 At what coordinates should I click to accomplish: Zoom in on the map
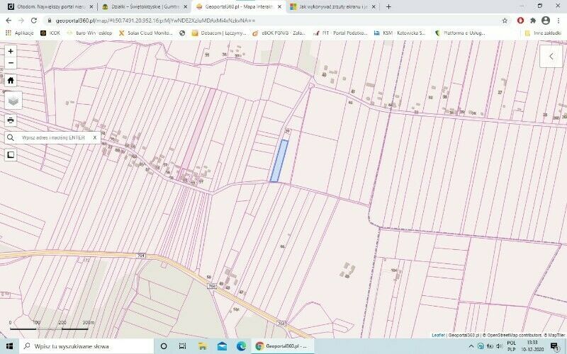11,51
